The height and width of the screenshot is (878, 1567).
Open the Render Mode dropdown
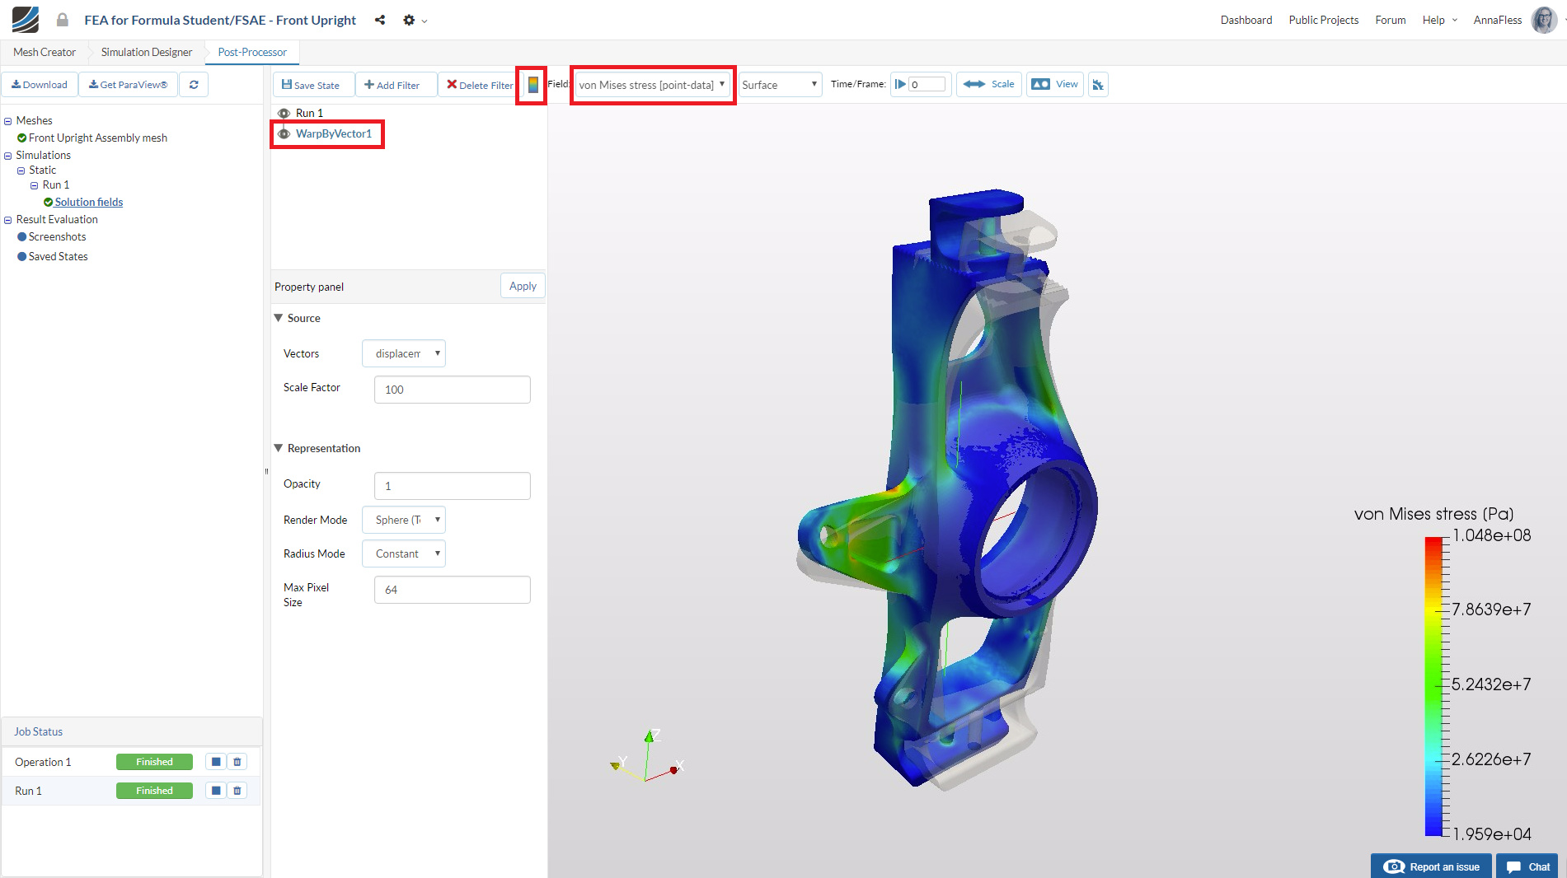[x=404, y=520]
